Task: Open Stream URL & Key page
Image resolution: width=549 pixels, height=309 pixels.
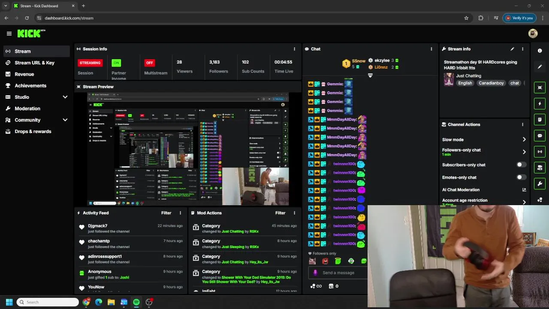Action: click(35, 63)
